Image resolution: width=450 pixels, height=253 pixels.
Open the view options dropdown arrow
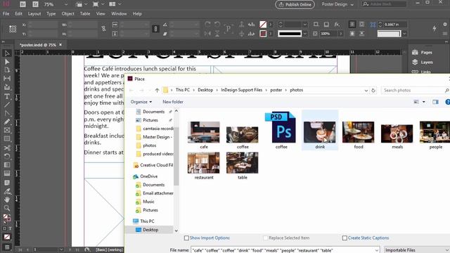[x=423, y=102]
